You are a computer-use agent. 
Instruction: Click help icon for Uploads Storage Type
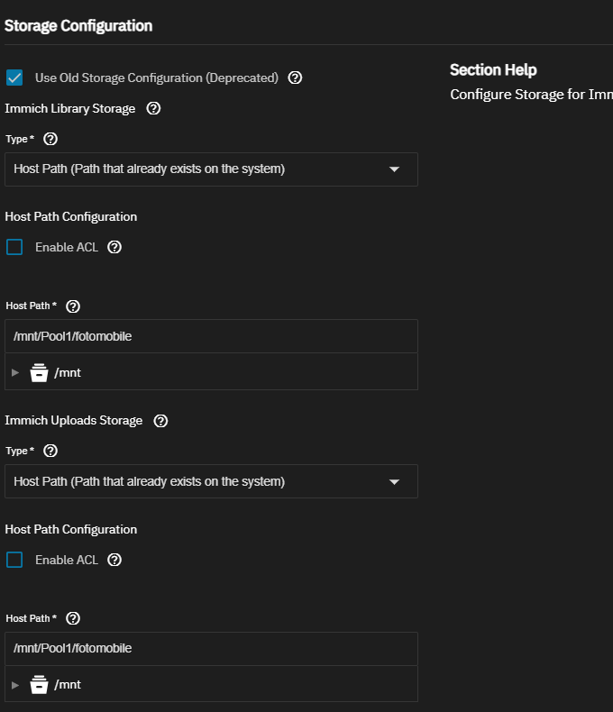pyautogui.click(x=50, y=451)
